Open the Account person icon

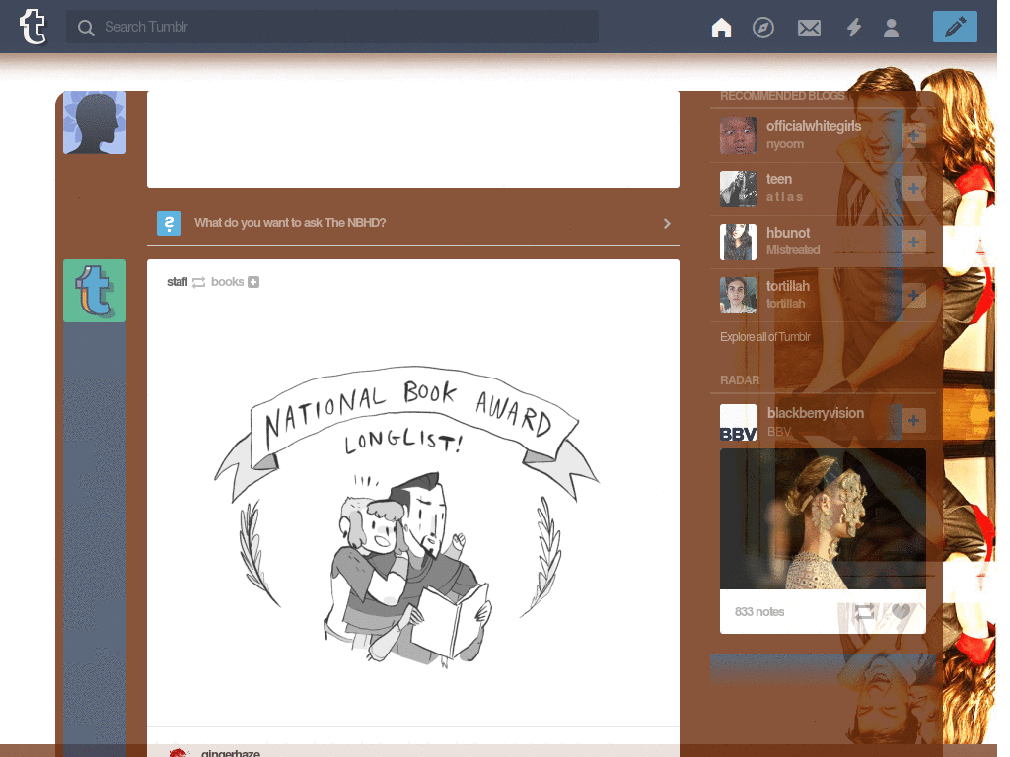click(x=892, y=28)
